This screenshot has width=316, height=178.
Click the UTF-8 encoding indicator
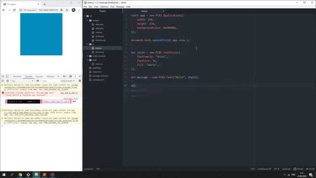pyautogui.click(x=276, y=169)
